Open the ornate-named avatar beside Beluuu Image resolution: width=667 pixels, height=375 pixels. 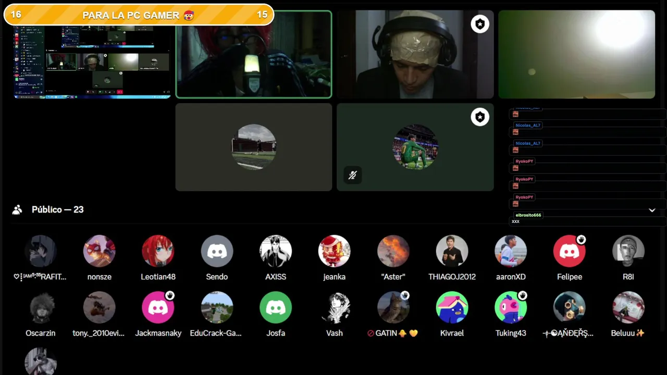tap(570, 307)
